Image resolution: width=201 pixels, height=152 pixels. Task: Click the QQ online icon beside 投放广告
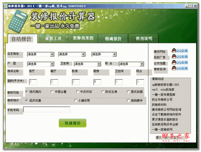(180, 57)
